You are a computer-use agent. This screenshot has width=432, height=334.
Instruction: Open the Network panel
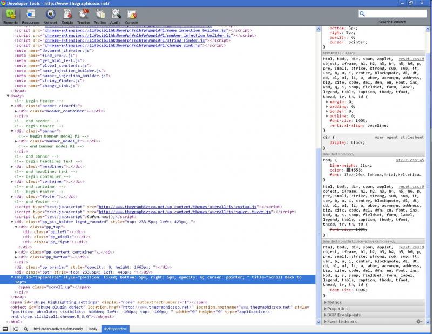(50, 17)
